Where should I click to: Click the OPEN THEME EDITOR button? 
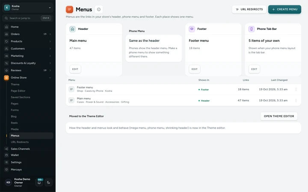tap(279, 116)
